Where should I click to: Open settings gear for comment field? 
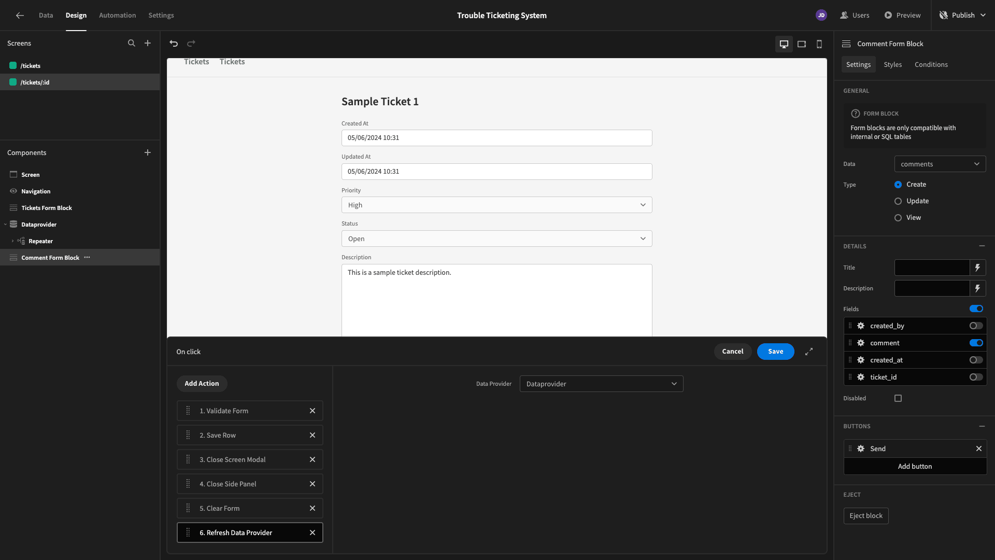pyautogui.click(x=861, y=343)
